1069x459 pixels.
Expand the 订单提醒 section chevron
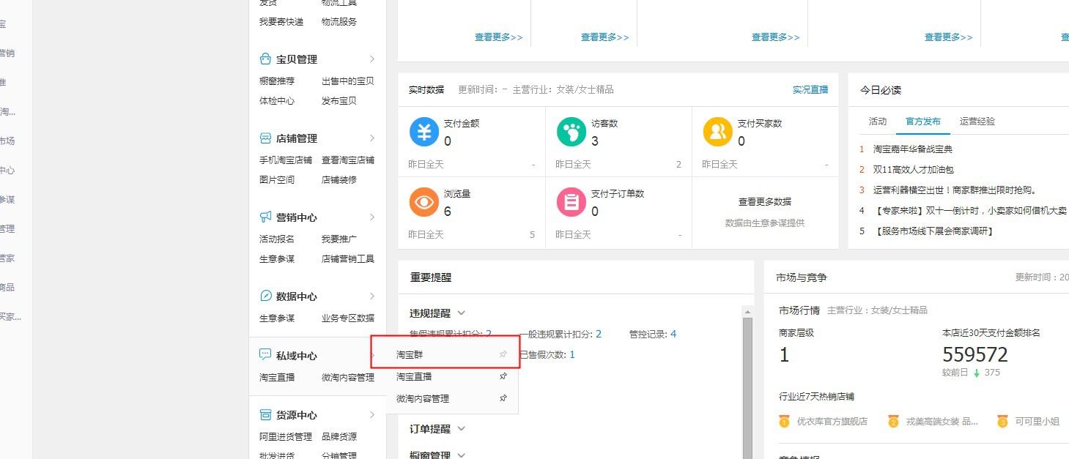pyautogui.click(x=461, y=429)
